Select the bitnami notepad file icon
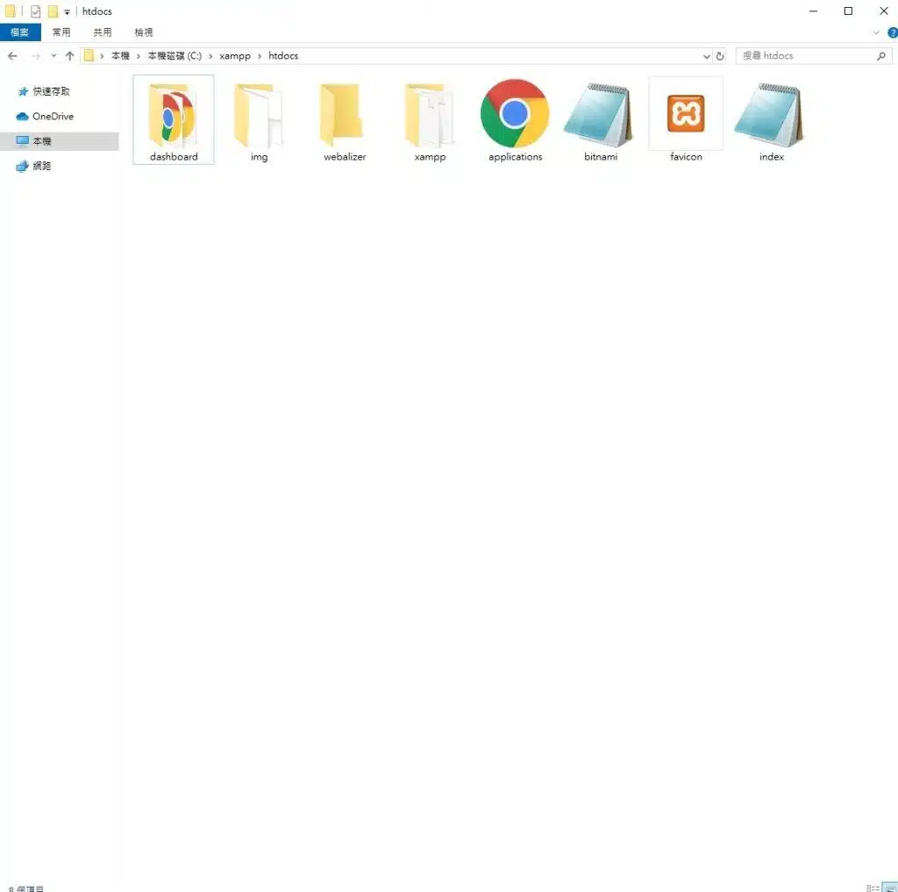 [600, 114]
